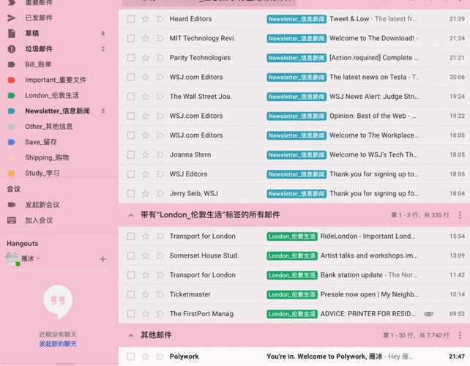This screenshot has width=470, height=366.
Task: Star the Polywork email
Action: click(x=146, y=356)
